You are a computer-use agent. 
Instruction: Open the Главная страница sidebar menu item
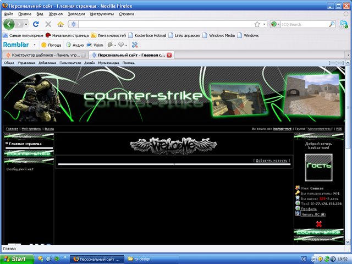click(25, 144)
